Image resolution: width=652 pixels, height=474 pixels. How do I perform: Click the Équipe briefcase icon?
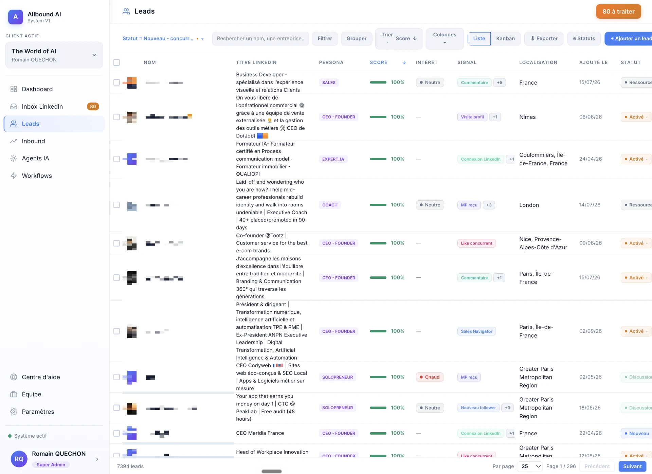(14, 394)
